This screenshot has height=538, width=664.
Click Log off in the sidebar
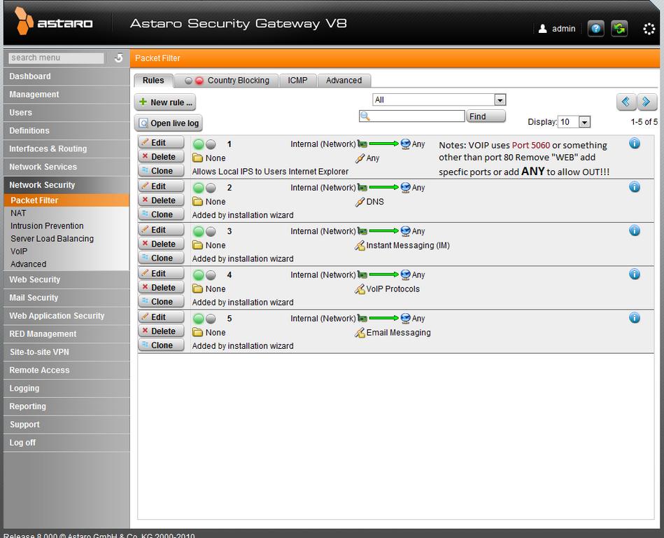(x=66, y=443)
